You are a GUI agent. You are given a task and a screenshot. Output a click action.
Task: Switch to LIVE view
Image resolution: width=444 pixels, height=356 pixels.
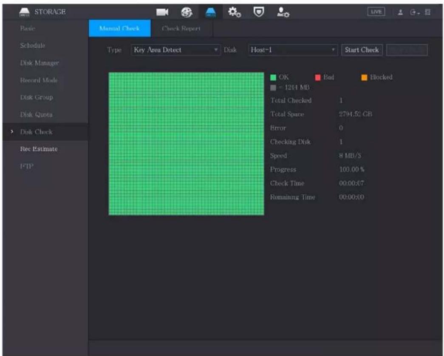[376, 12]
